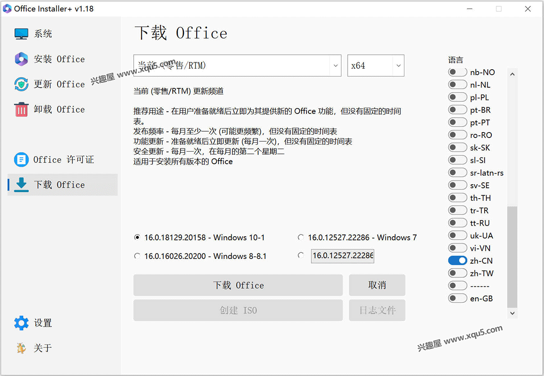
Task: Toggle the nb-NO language switch
Action: tap(457, 72)
